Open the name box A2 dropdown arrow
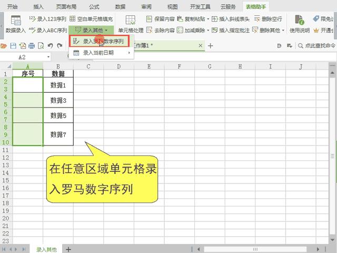The image size is (337, 253). 48,57
